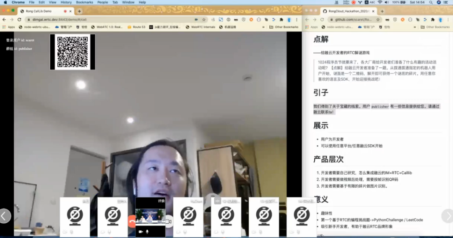Viewport: 453px width, 238px height.
Task: Click the orange extension icon in the GitHub toolbar
Action: click(402, 20)
